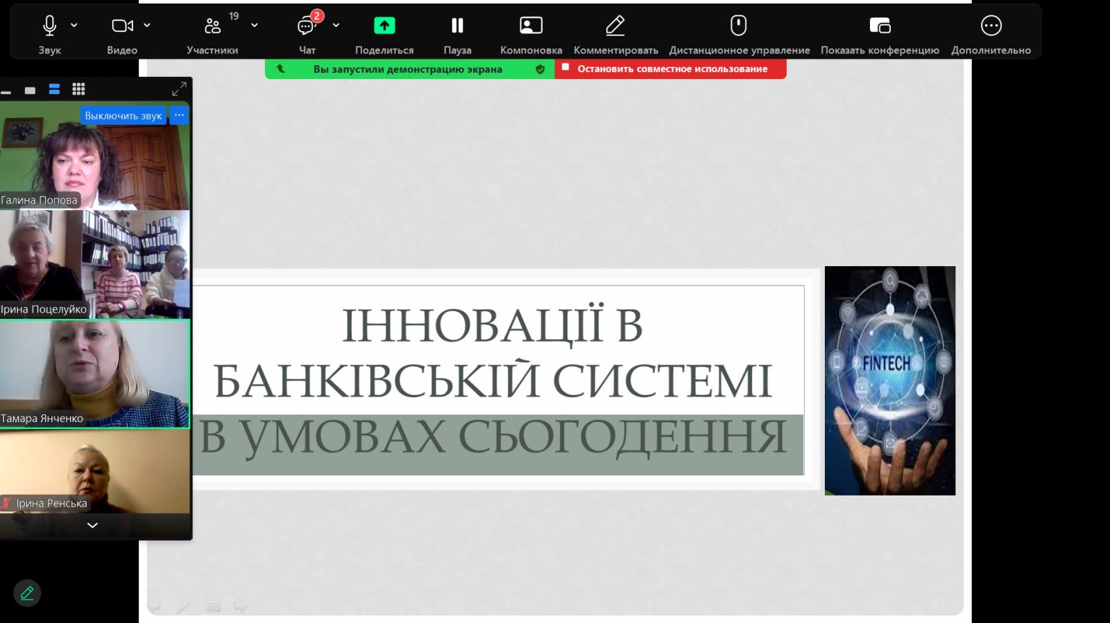
Task: Select Тамара Янченко video thumbnail
Action: point(94,373)
